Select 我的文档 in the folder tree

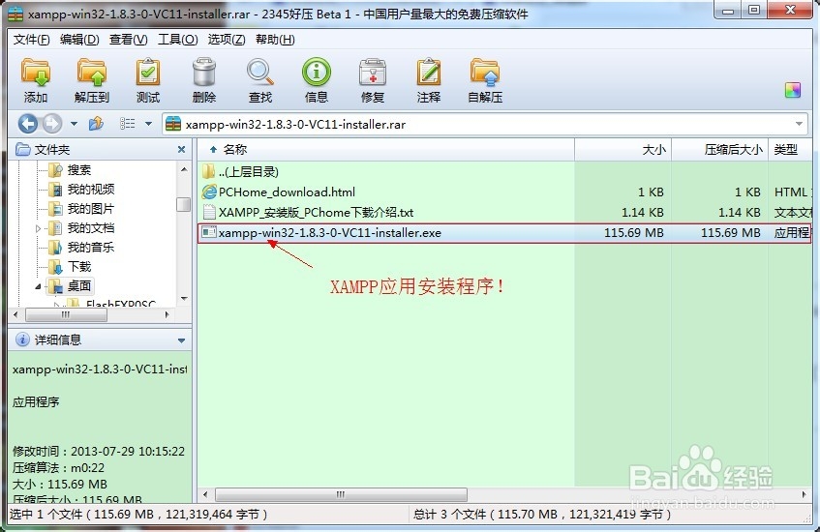pyautogui.click(x=91, y=228)
